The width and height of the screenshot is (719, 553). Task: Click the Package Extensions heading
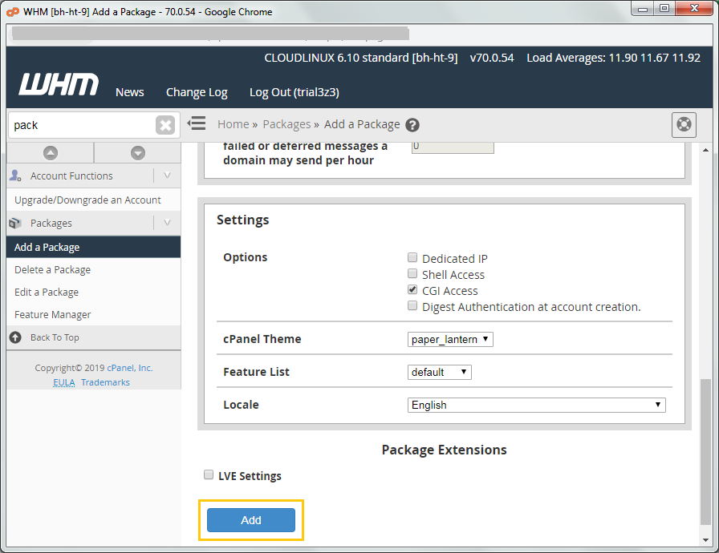(444, 450)
